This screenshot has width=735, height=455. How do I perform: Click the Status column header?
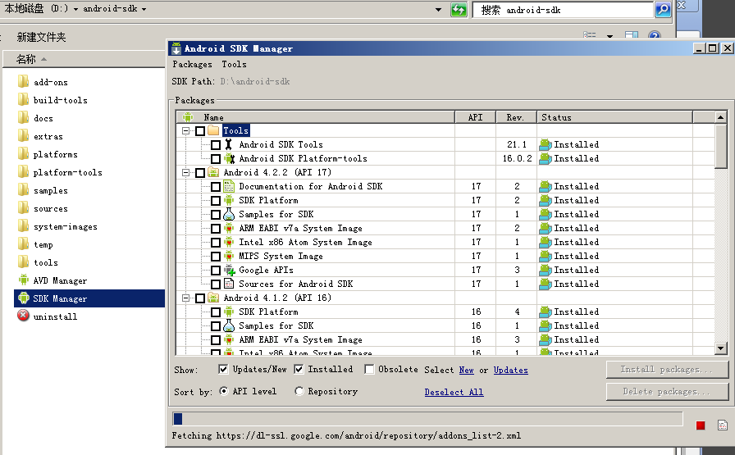[614, 117]
